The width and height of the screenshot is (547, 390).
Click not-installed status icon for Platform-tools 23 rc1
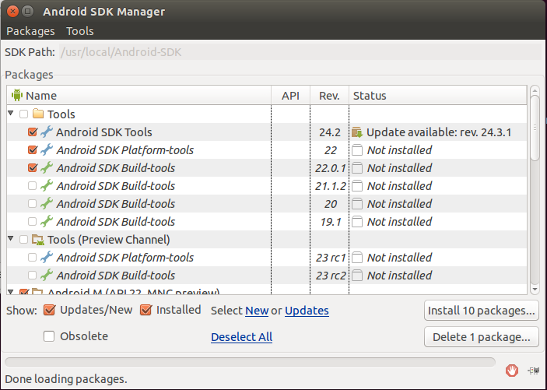click(357, 258)
